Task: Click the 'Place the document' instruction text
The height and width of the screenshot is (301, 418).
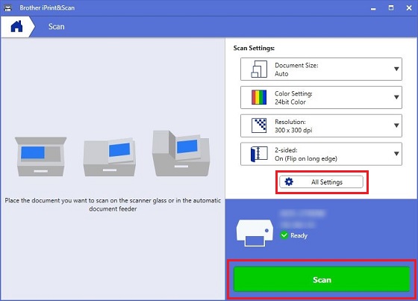Action: click(113, 205)
